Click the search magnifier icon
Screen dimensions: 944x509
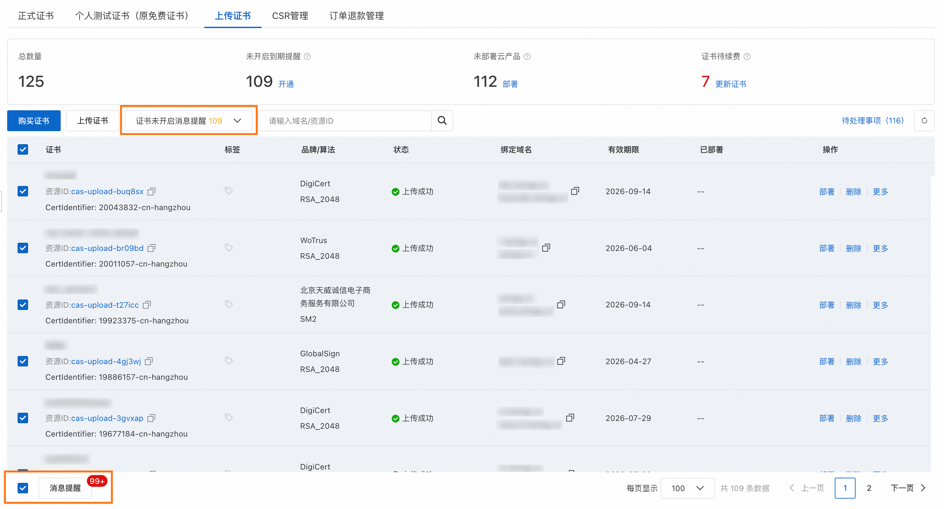pos(442,121)
